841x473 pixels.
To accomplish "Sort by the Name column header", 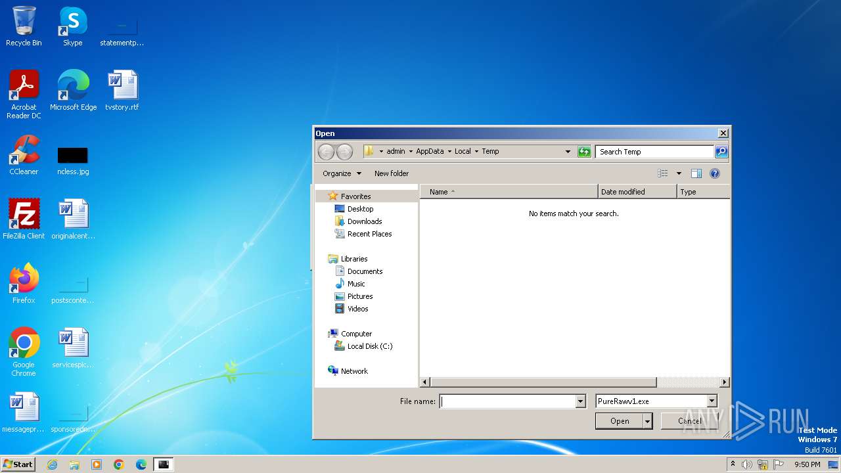I will coord(509,192).
